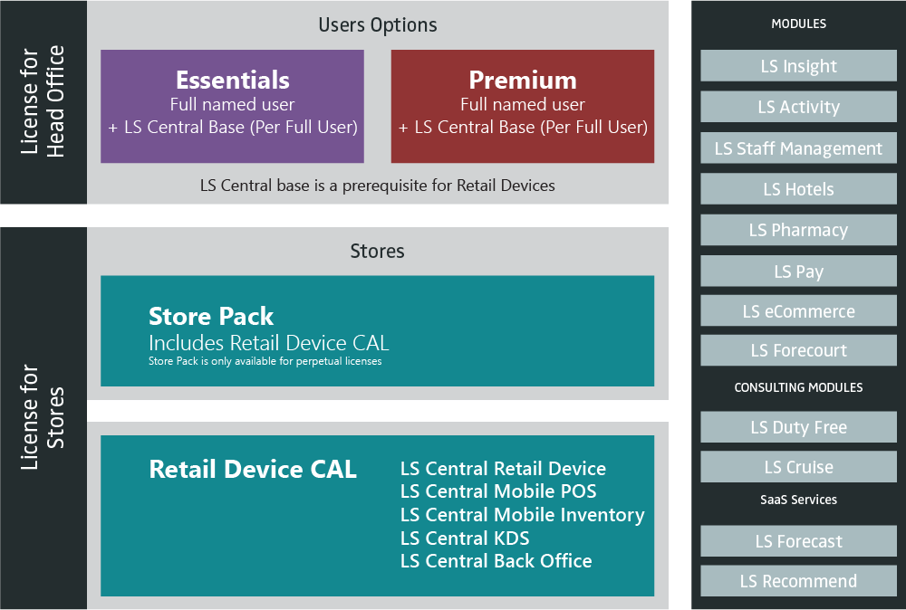The image size is (906, 610).
Task: Open the LS Forecast SaaS service
Action: pos(798,541)
